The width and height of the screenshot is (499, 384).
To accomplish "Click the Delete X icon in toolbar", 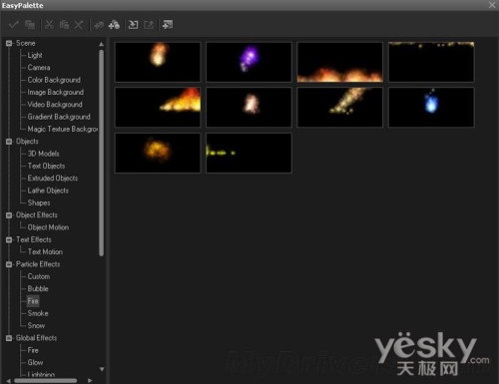I will [x=79, y=25].
